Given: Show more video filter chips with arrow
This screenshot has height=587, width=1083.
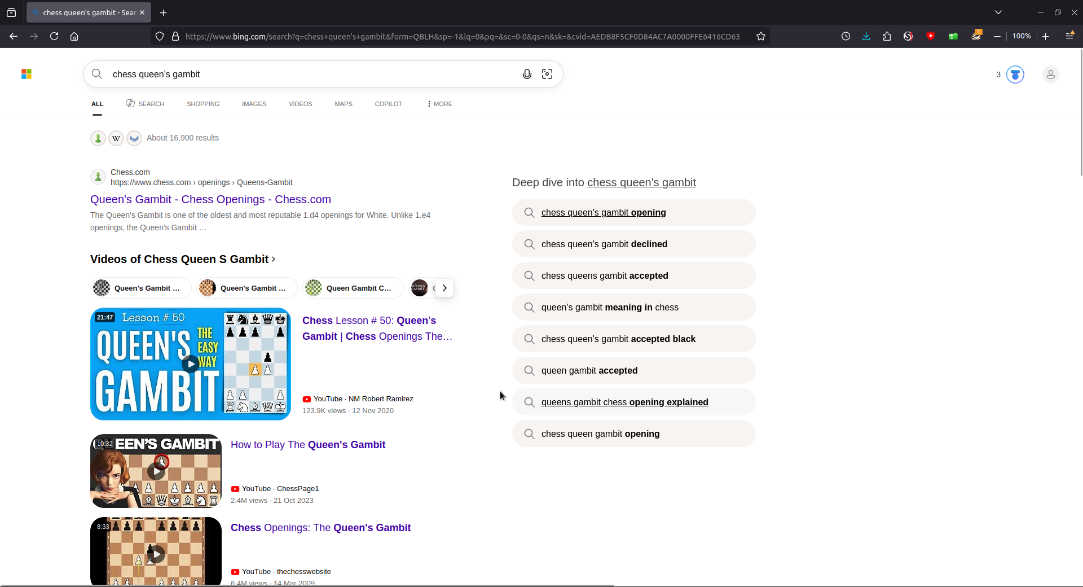Looking at the screenshot, I should (x=444, y=288).
